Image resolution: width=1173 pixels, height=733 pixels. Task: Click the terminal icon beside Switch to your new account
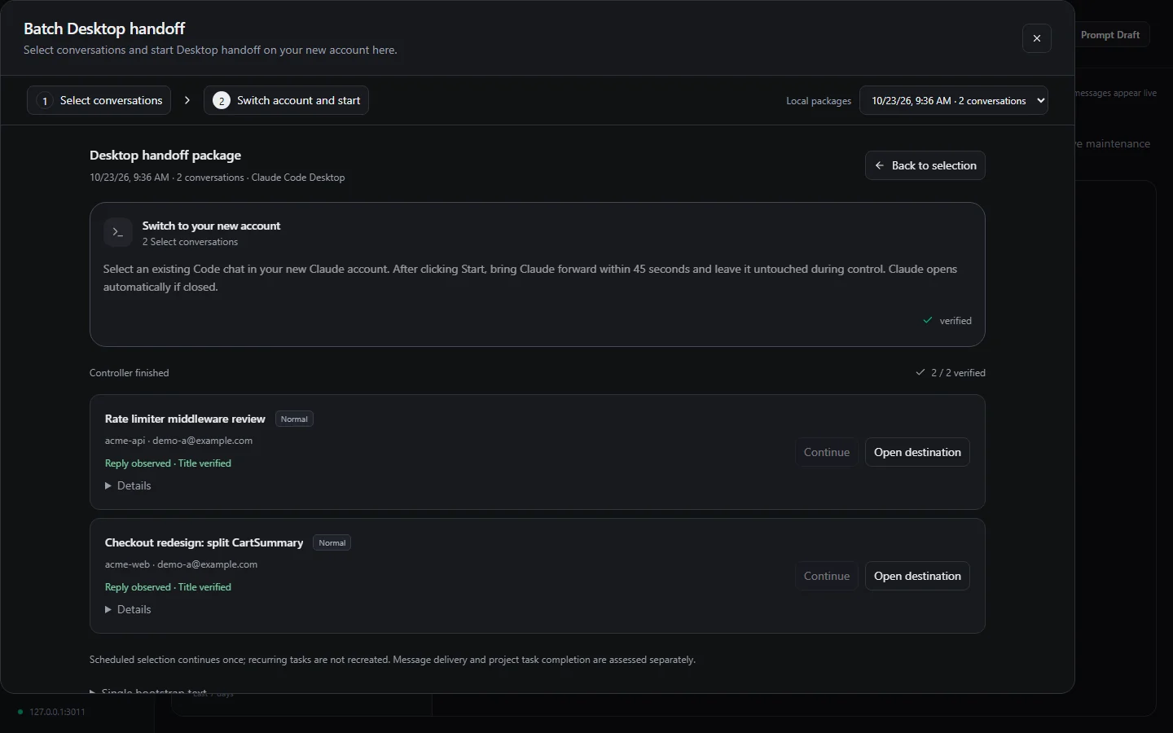(x=118, y=232)
